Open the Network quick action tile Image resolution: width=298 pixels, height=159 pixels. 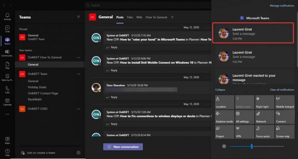coord(264,117)
